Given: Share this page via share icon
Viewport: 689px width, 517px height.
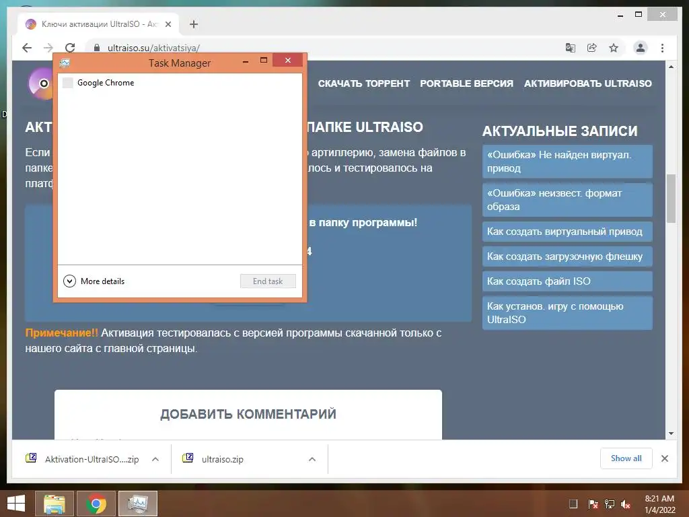Looking at the screenshot, I should tap(592, 48).
